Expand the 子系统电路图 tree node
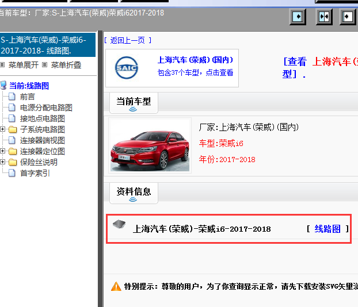Screen dimensions: 358x307 click(x=2, y=129)
